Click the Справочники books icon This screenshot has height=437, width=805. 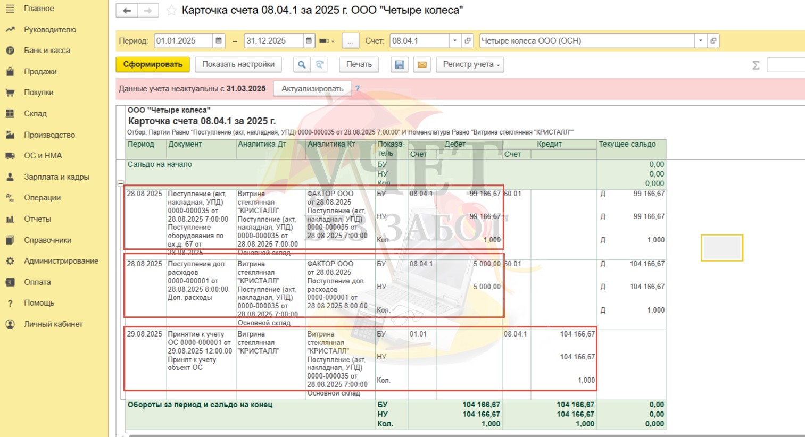[x=10, y=240]
